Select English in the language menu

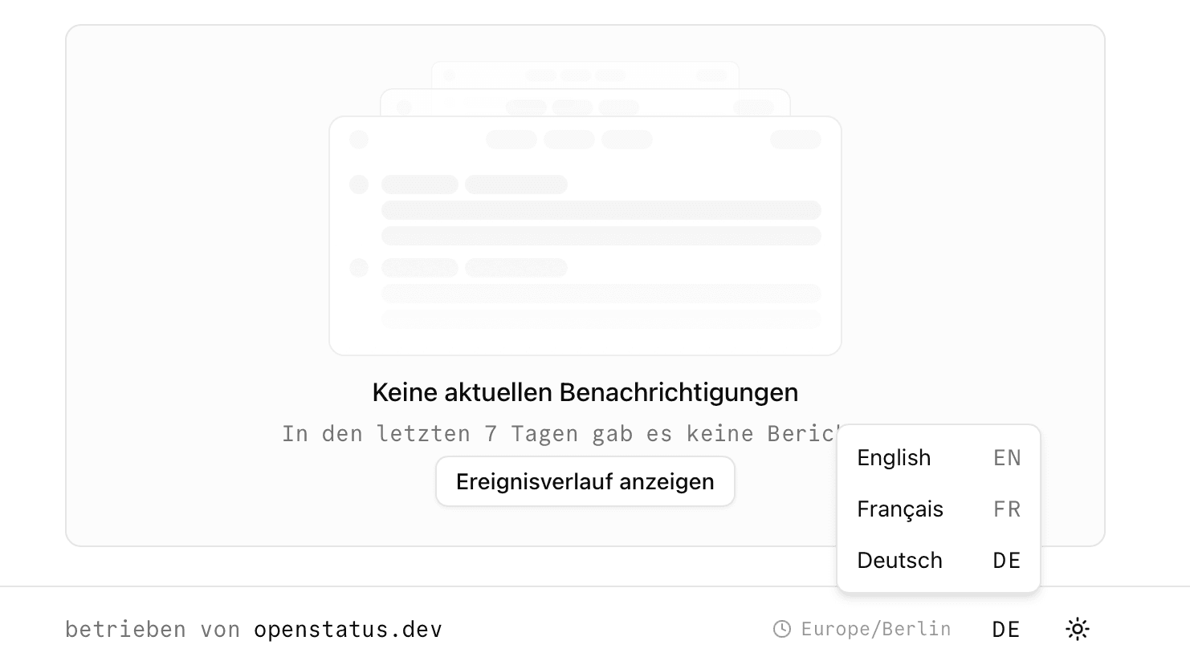click(894, 457)
